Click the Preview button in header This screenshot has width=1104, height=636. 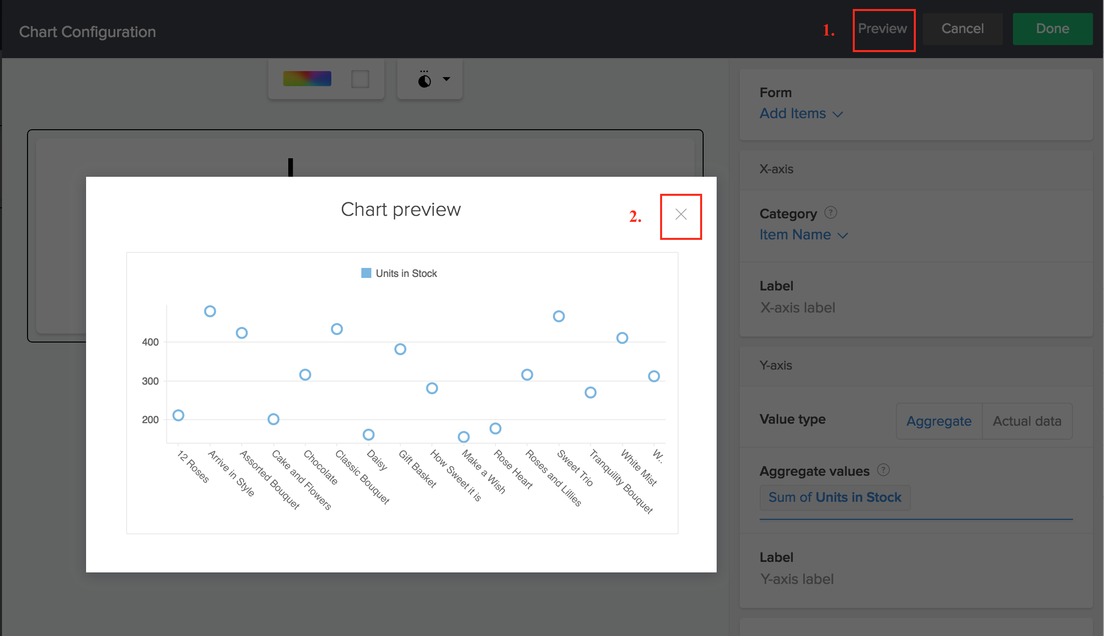click(883, 29)
